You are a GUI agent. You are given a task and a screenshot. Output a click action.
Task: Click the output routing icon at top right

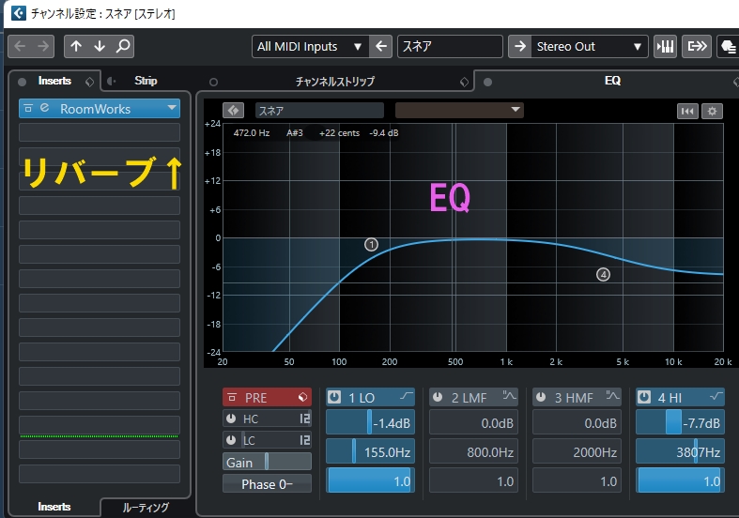(x=697, y=46)
